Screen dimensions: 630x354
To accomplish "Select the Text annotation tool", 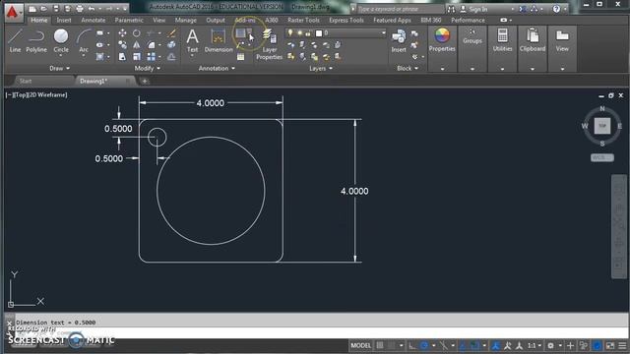I will click(193, 40).
